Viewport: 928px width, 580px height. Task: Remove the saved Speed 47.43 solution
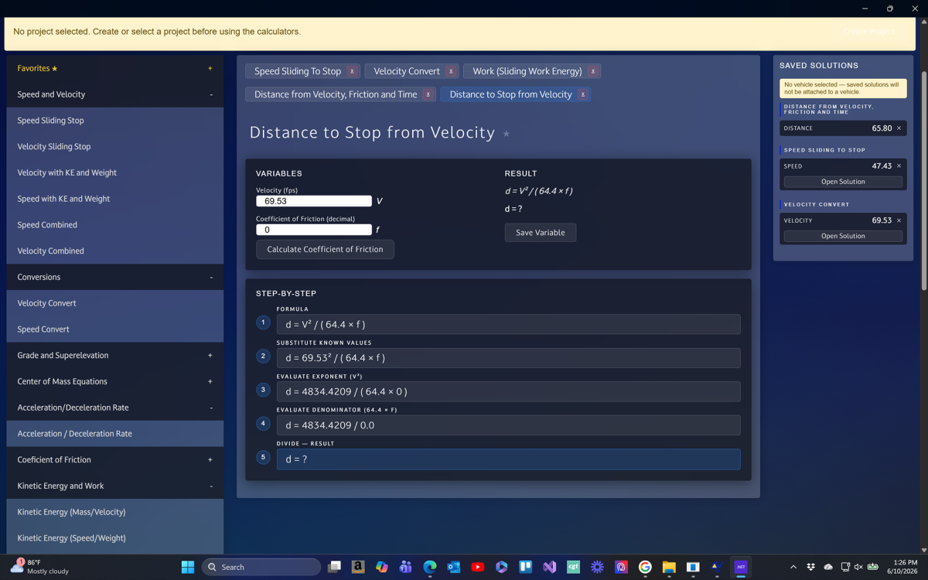pos(899,166)
